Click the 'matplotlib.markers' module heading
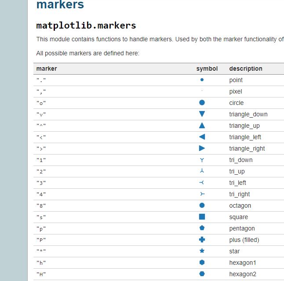 tap(86, 25)
